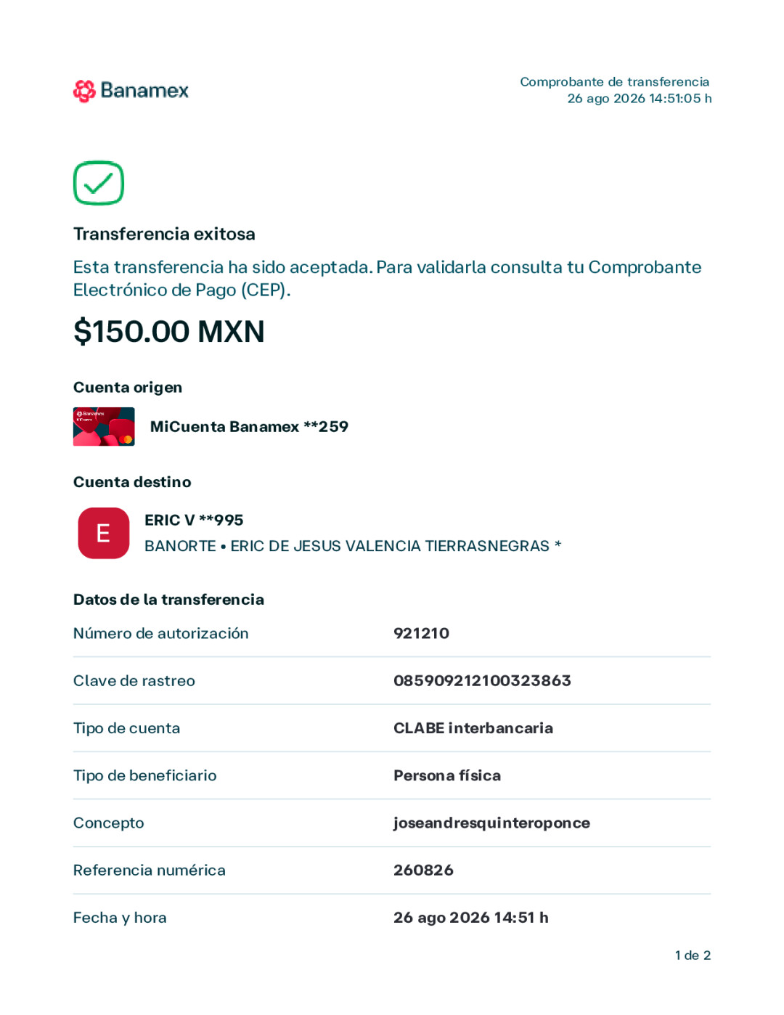Click the Comprobante de transferencia header
The width and height of the screenshot is (784, 1015).
coord(614,82)
